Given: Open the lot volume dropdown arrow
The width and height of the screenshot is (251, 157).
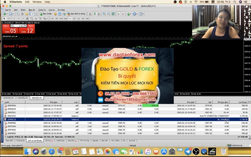Looking at the screenshot, I should tap(12, 26).
